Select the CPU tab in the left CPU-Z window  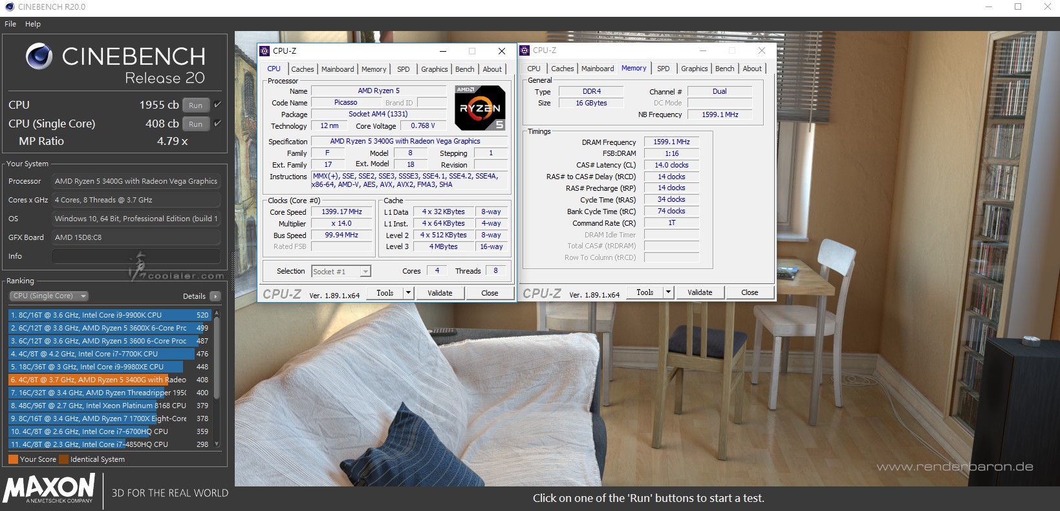coord(274,69)
